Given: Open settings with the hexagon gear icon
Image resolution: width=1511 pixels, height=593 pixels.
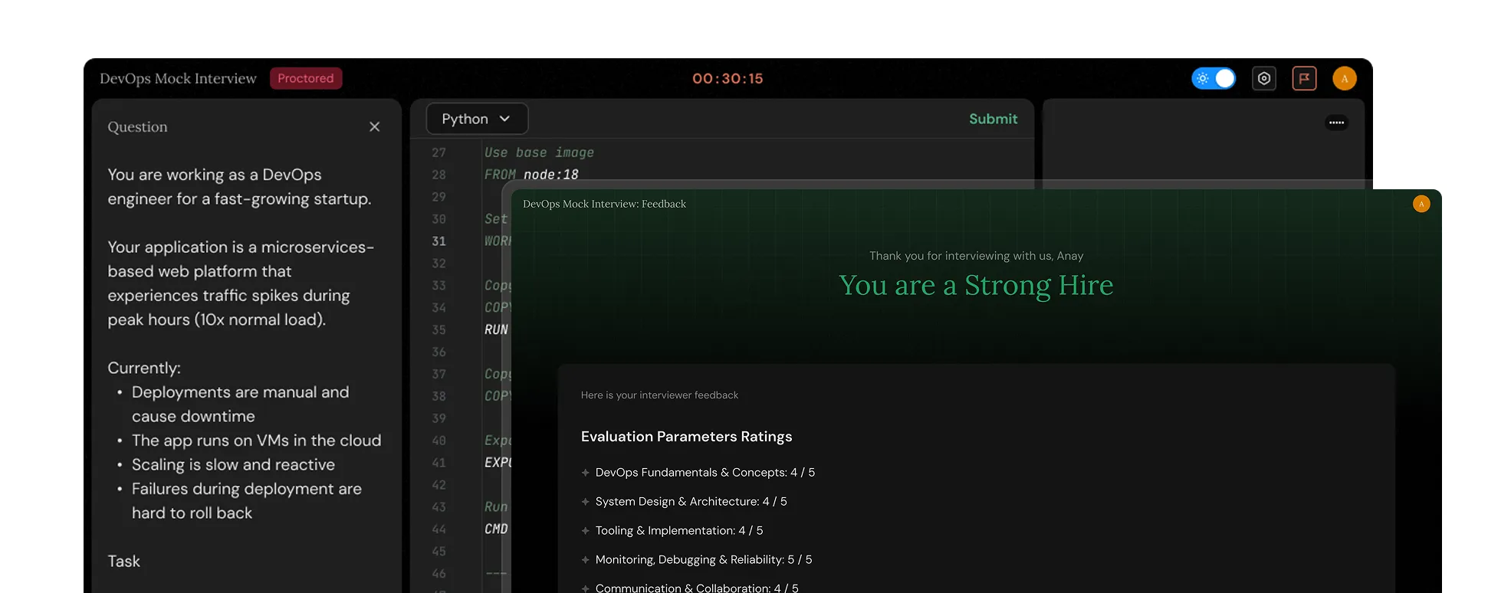Looking at the screenshot, I should coord(1264,78).
